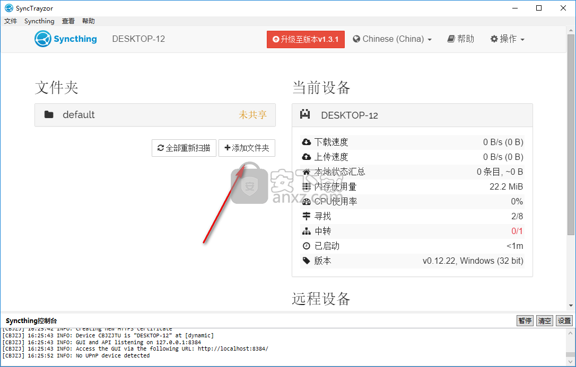Click the Syncthing logo icon

[x=42, y=39]
